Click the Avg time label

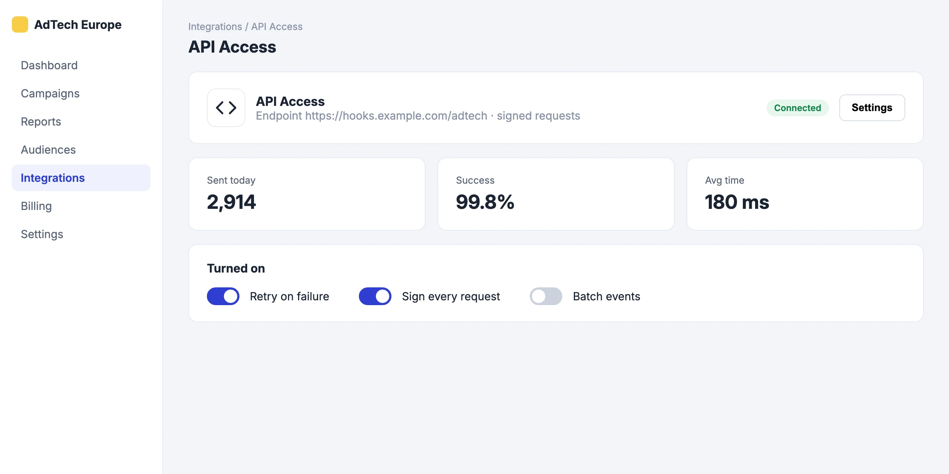pos(724,180)
